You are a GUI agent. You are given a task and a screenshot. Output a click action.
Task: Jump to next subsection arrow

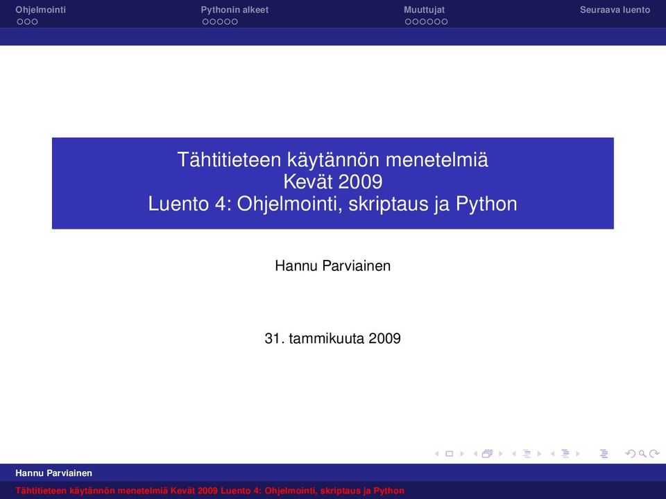point(540,453)
